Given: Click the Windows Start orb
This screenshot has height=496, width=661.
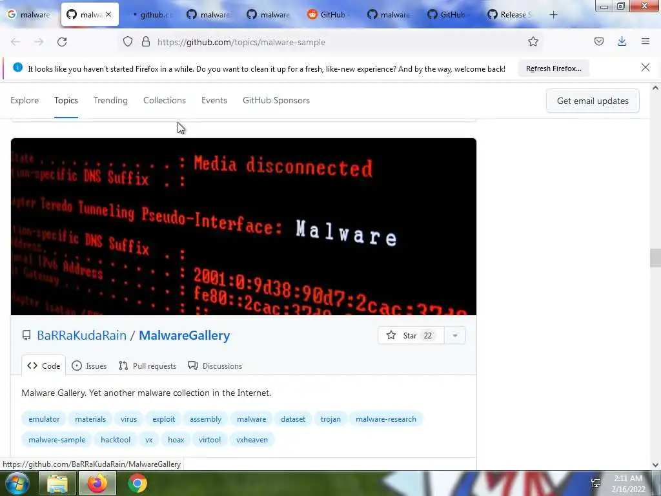Looking at the screenshot, I should [x=16, y=483].
